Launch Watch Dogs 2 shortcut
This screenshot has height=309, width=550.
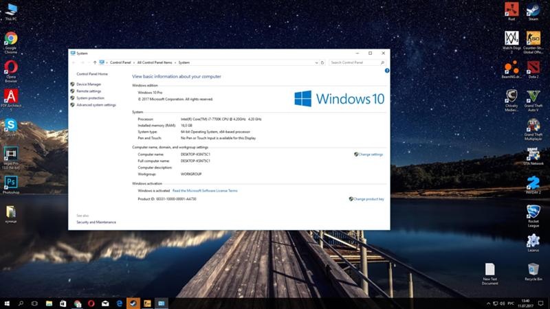(511, 43)
